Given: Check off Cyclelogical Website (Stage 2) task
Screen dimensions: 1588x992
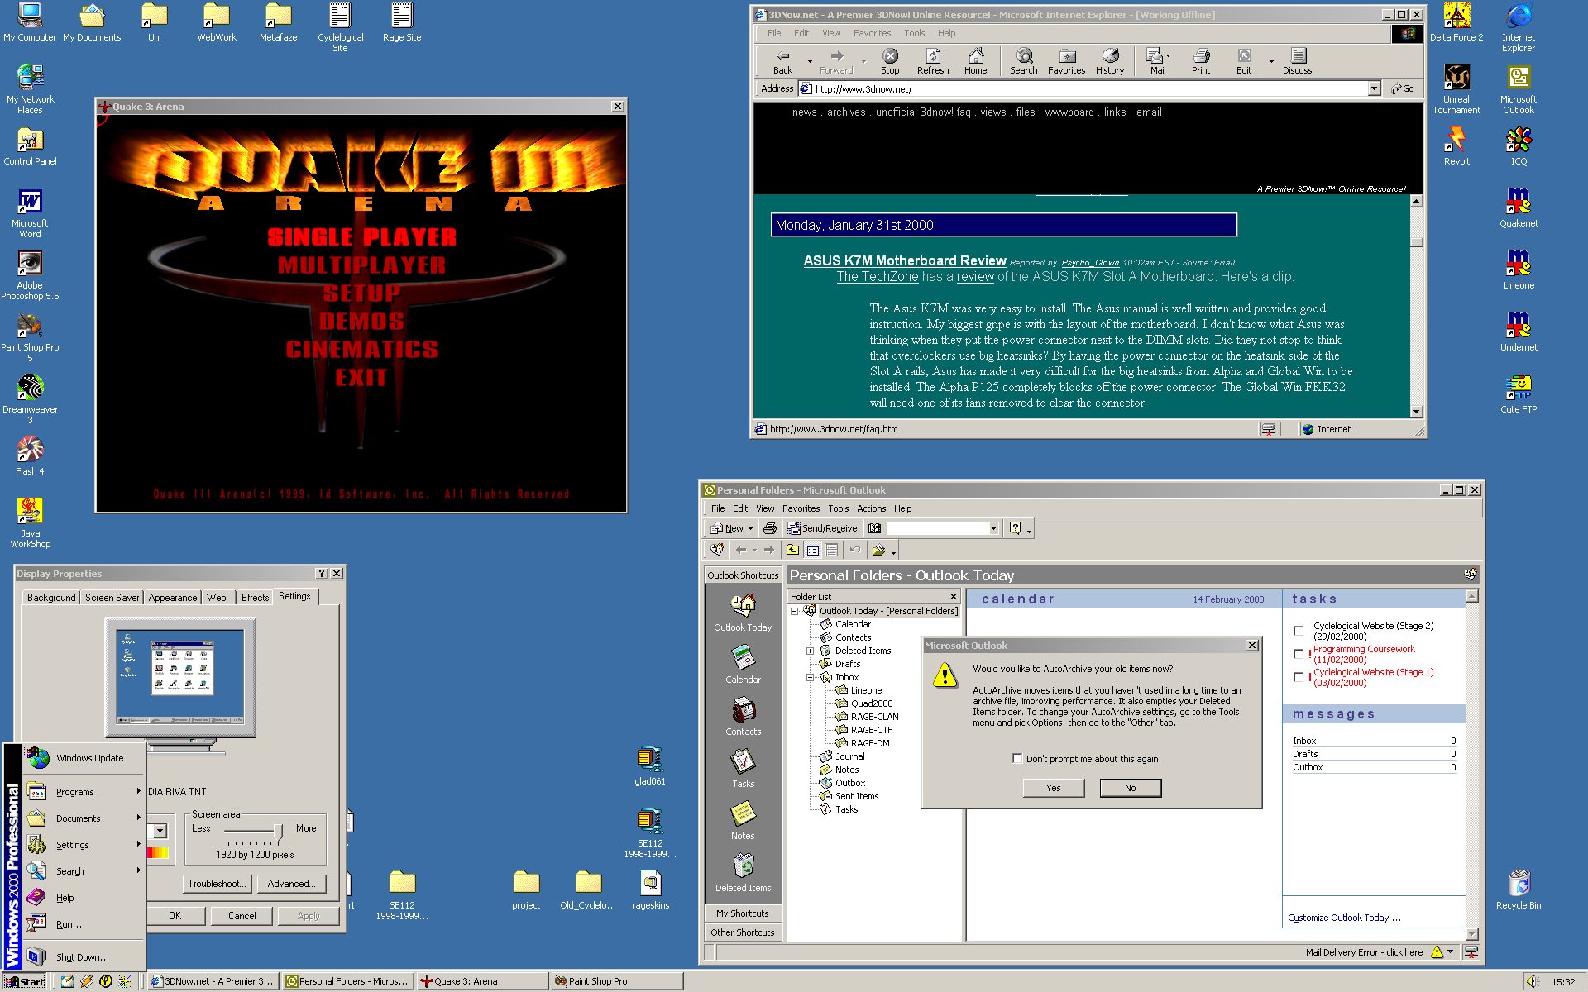Looking at the screenshot, I should [x=1299, y=631].
